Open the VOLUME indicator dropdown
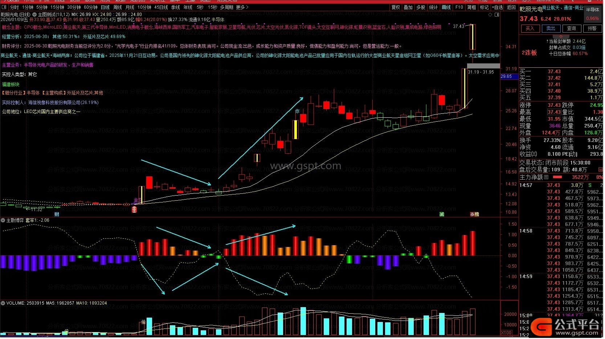 click(x=3, y=303)
